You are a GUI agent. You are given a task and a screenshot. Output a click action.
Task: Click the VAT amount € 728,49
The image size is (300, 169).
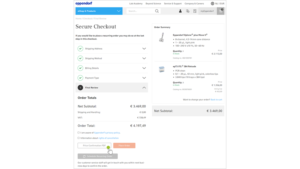pos(141,118)
